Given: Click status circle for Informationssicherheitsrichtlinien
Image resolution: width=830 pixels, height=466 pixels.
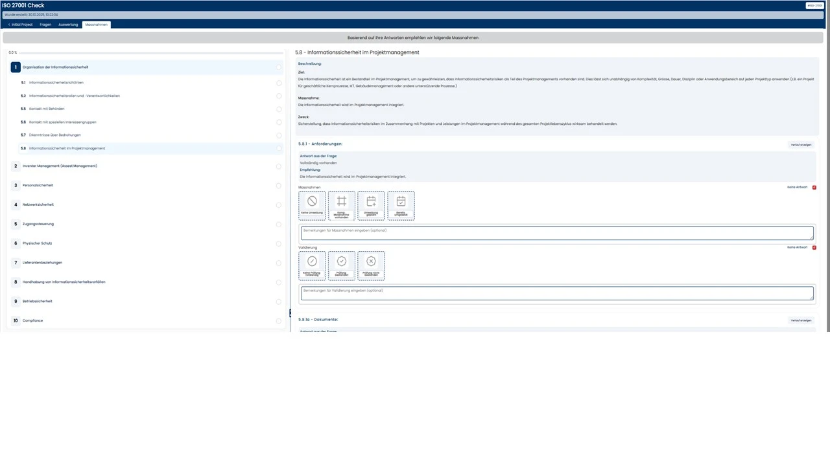Looking at the screenshot, I should (279, 83).
